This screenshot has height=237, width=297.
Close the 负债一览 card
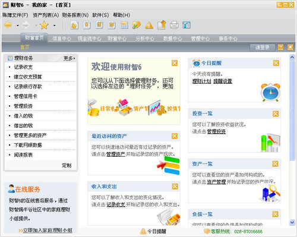click(275, 214)
